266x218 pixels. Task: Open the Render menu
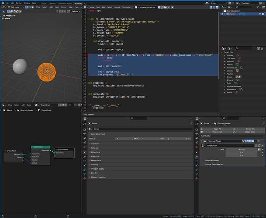point(19,3)
